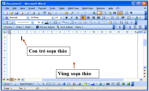Viewport: 149px width, 91px height.
Task: Insert Excel worksheet icon
Action: click(110, 13)
